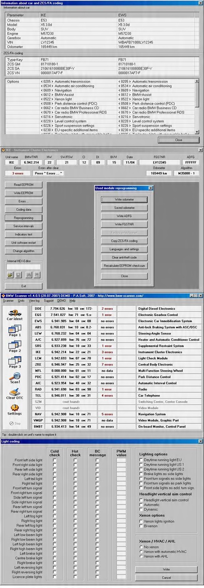The width and height of the screenshot is (204, 588).
Task: Open file with HEX-Editor folder icon
Action: click(x=10, y=275)
